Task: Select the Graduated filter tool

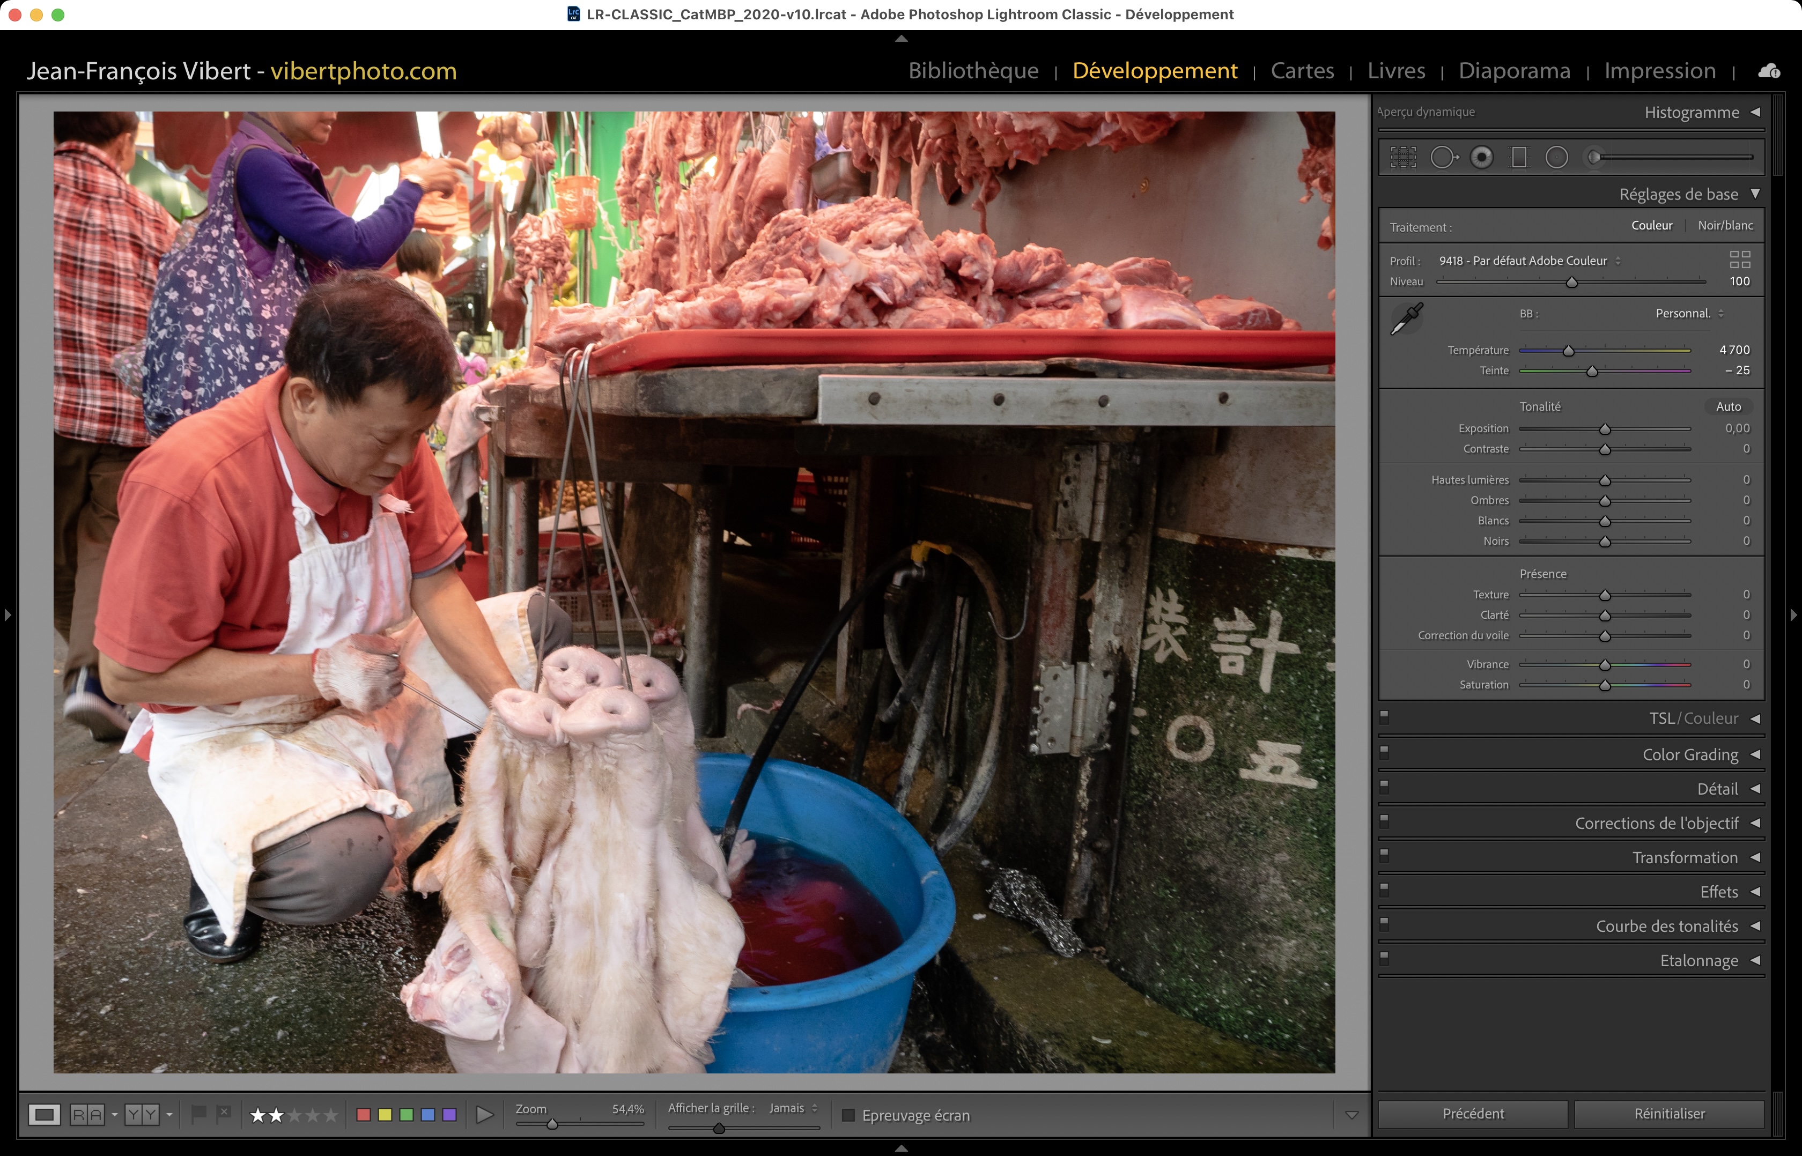Action: [1519, 157]
